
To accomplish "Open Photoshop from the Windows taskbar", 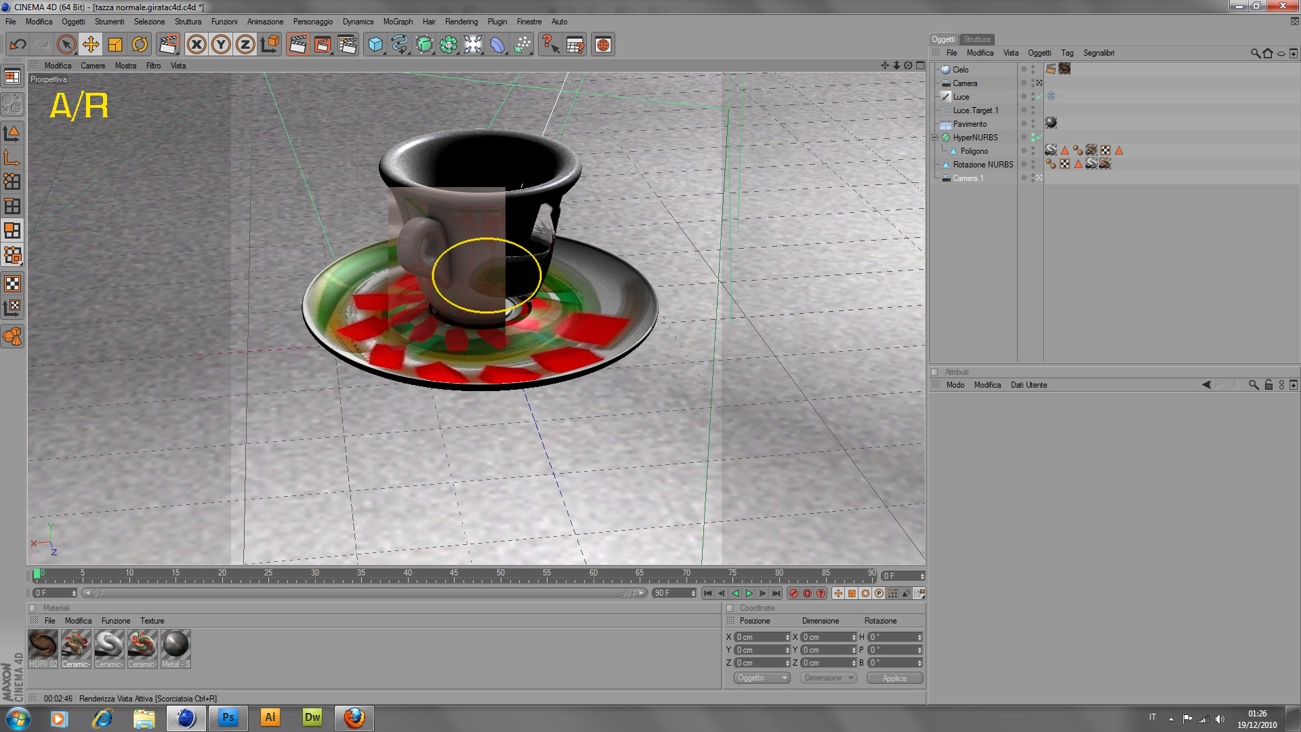I will tap(228, 718).
